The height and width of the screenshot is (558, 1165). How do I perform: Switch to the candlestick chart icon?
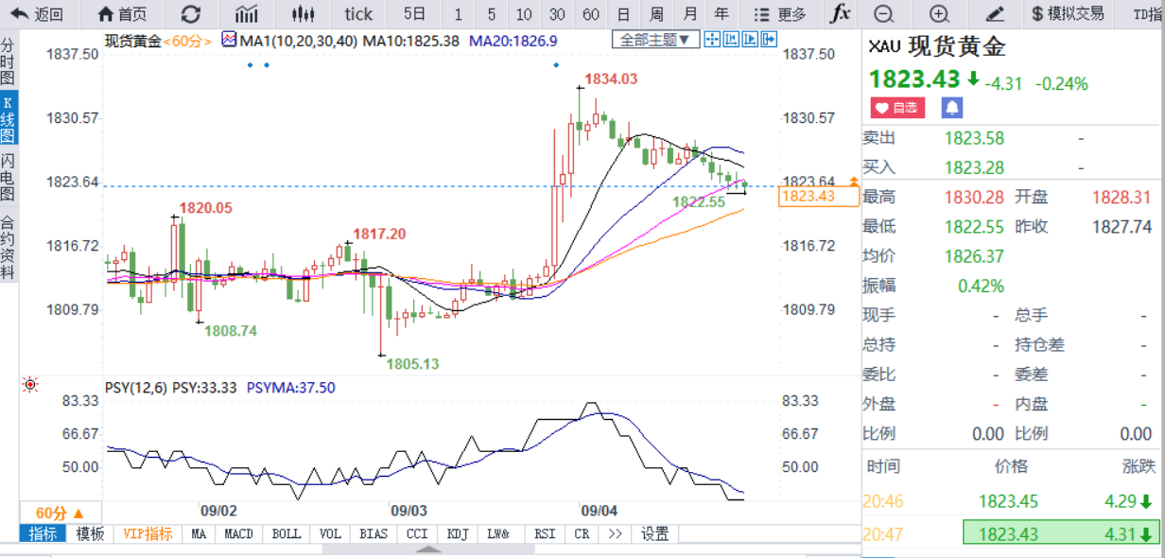click(x=302, y=14)
